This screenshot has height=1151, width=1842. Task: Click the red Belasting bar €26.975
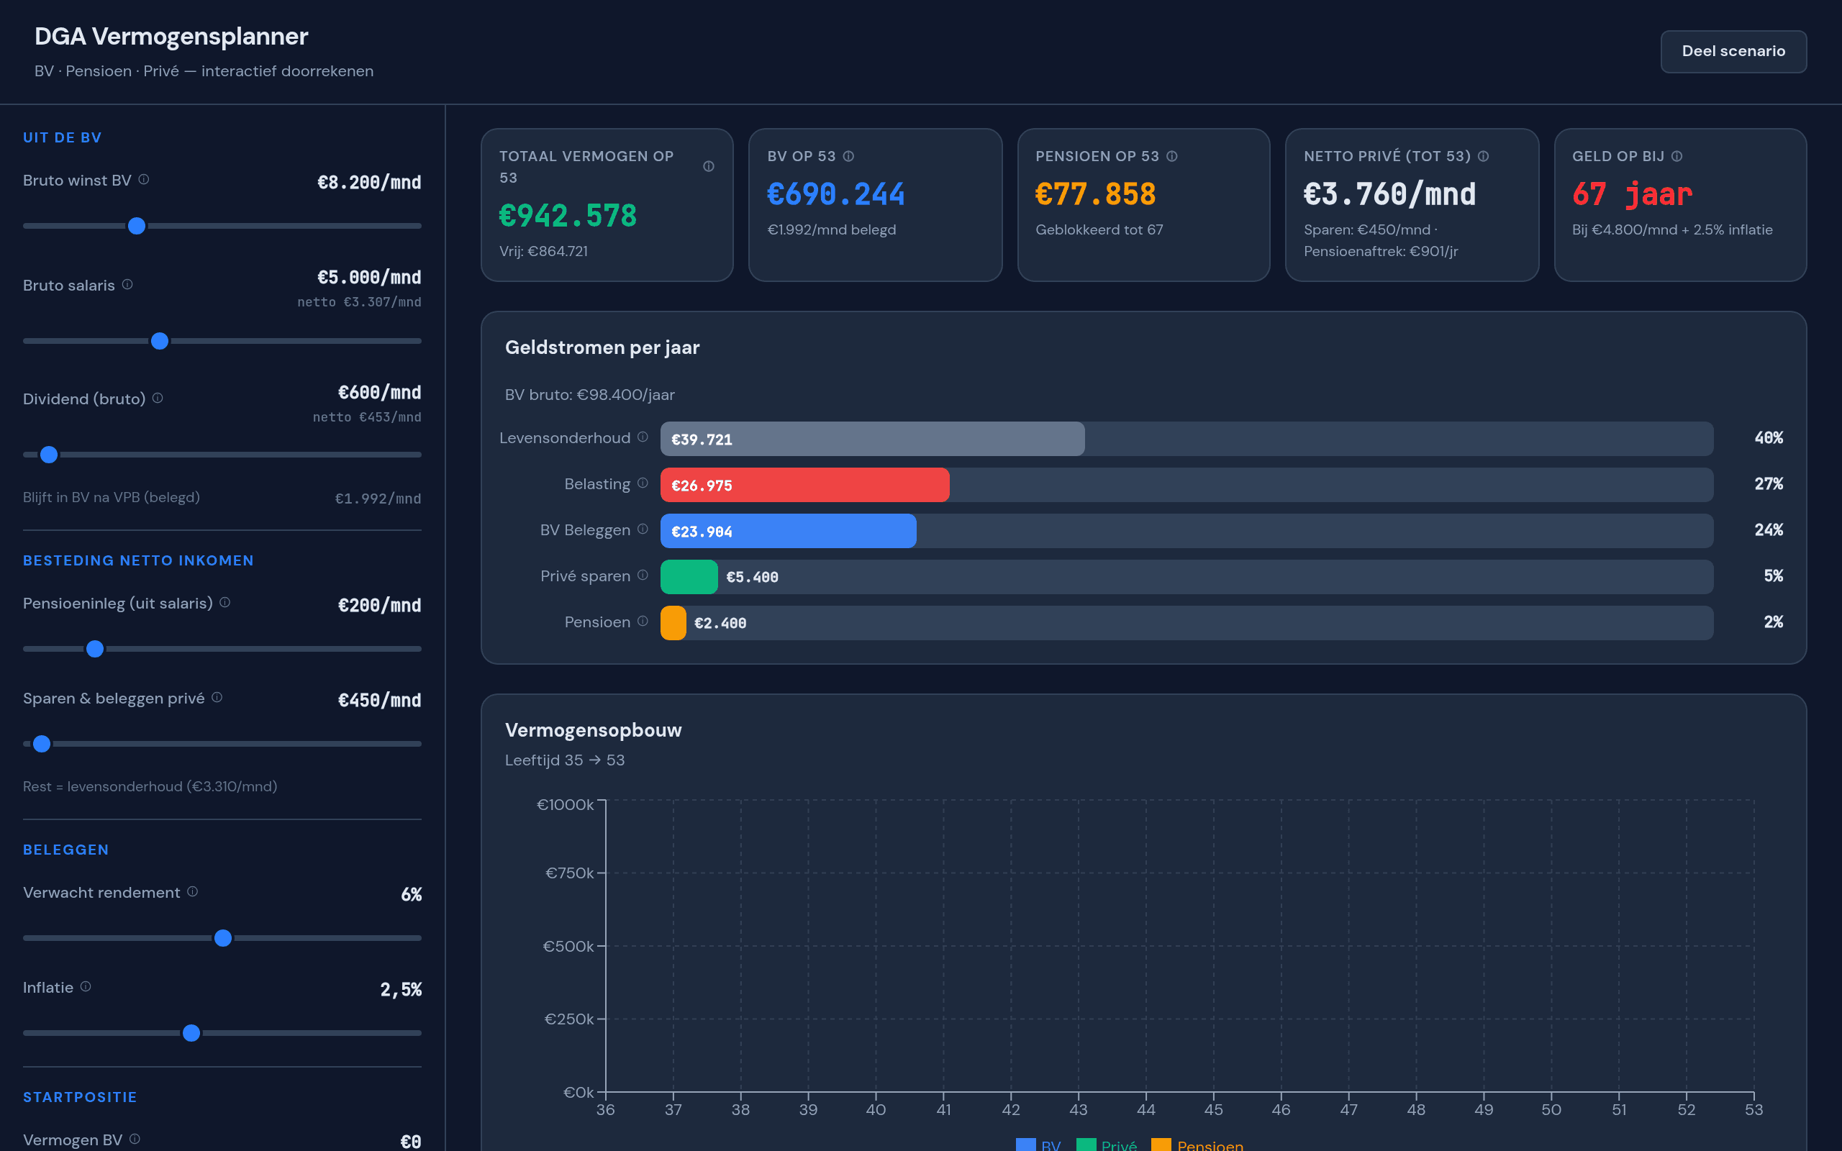click(x=804, y=485)
